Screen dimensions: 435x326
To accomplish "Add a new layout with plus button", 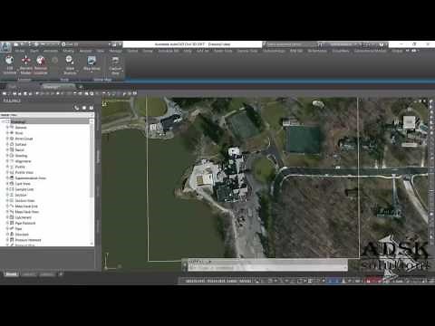I will point(61,274).
